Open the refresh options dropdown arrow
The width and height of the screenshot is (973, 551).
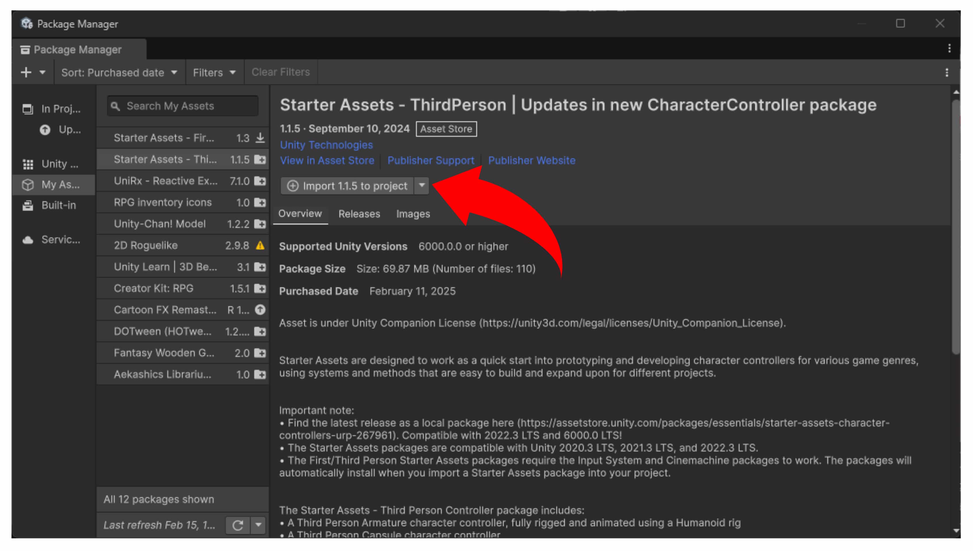(258, 525)
